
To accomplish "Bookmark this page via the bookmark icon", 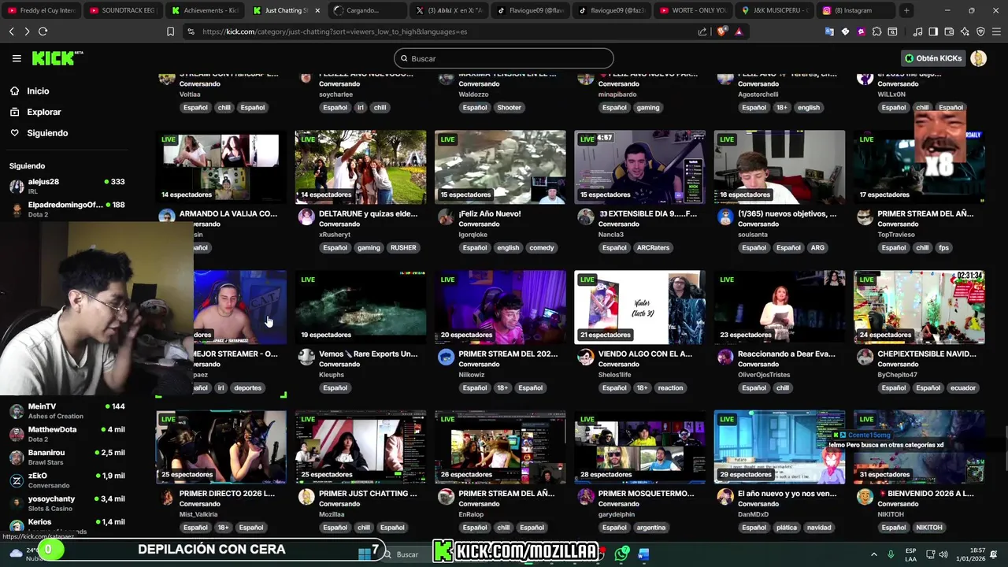I will tap(170, 31).
